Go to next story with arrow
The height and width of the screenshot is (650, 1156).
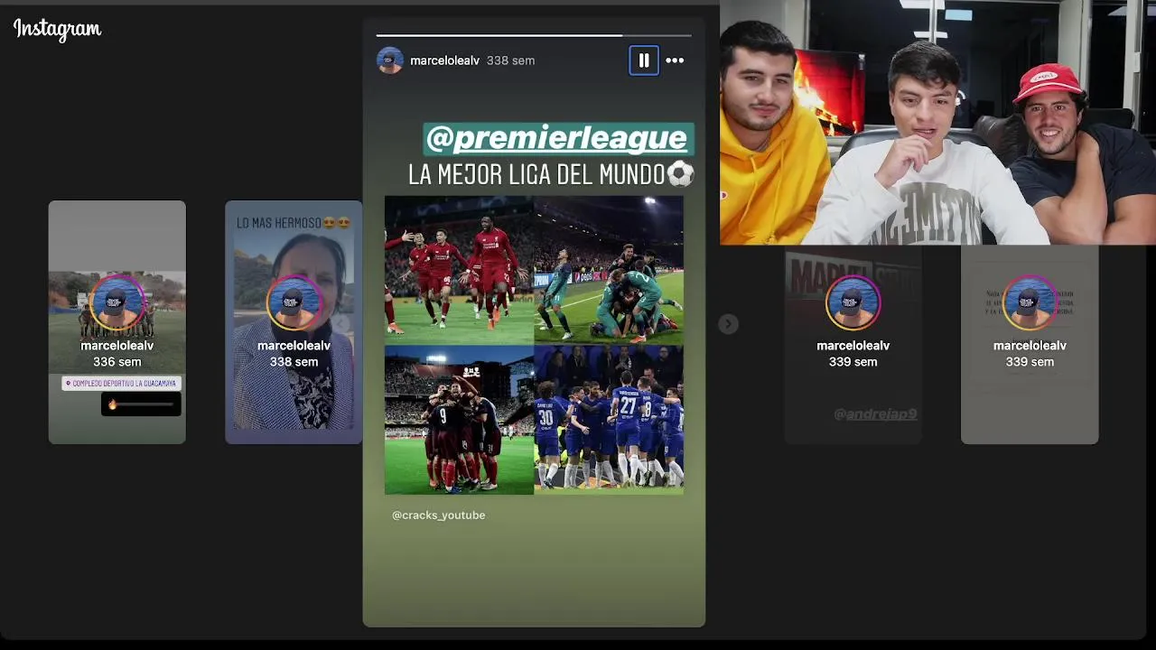click(x=728, y=324)
